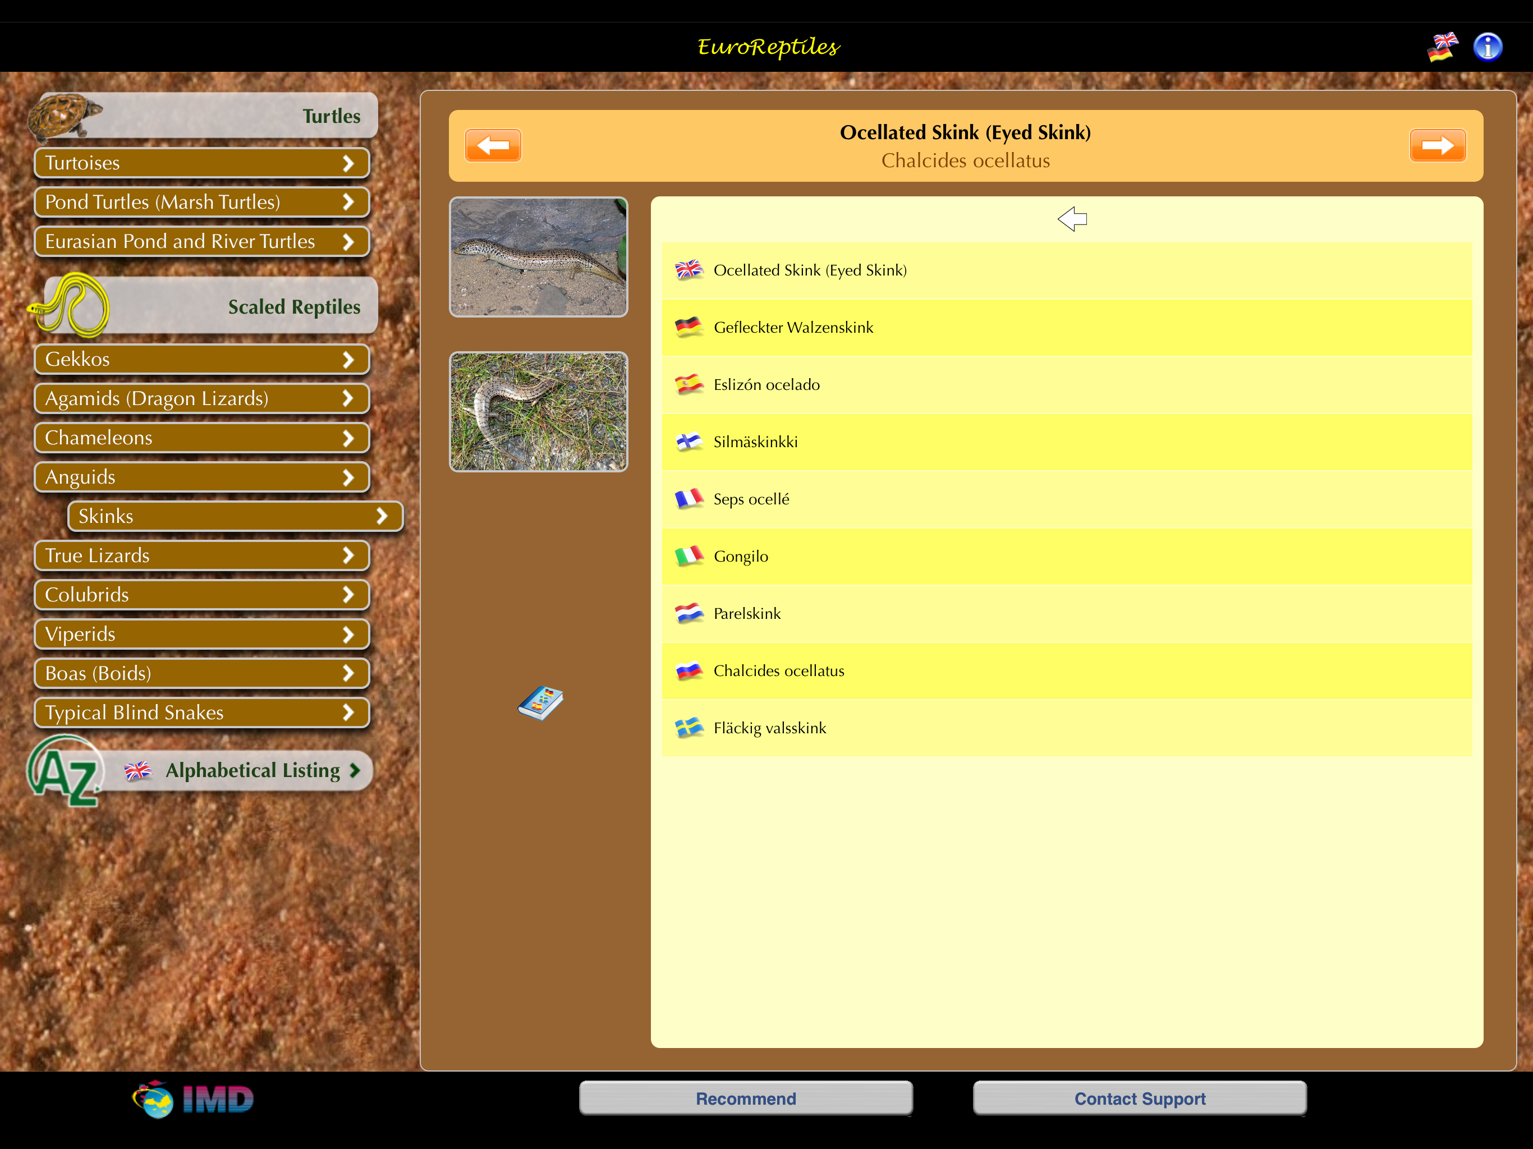The image size is (1533, 1149).
Task: Click the header title 'Ocellated Skink (Eyed Skink)'
Action: [x=965, y=132]
